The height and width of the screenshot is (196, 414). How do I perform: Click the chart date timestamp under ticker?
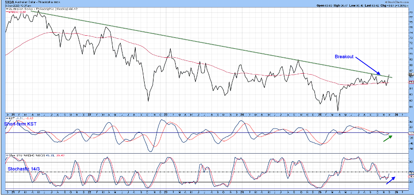pos(18,5)
